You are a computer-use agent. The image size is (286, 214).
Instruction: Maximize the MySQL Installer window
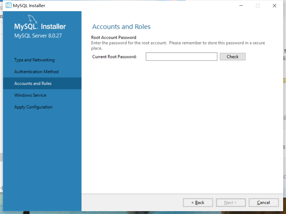coord(258,6)
